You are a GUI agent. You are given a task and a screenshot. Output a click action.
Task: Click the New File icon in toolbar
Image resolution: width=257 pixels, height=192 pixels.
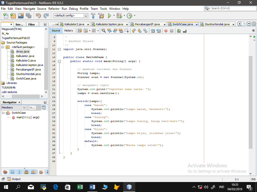point(5,16)
